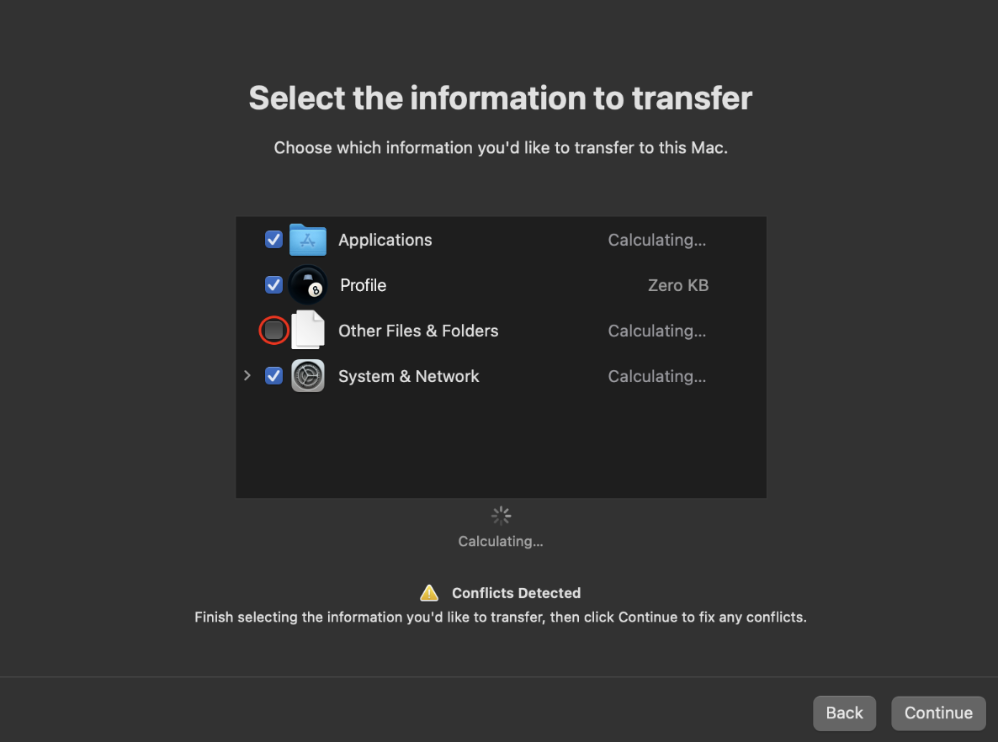
Task: Uncheck the Profile checkbox
Action: (x=273, y=285)
